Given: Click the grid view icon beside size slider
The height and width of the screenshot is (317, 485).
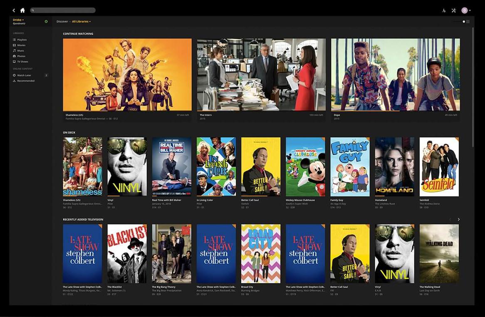Looking at the screenshot, I should click(x=468, y=22).
